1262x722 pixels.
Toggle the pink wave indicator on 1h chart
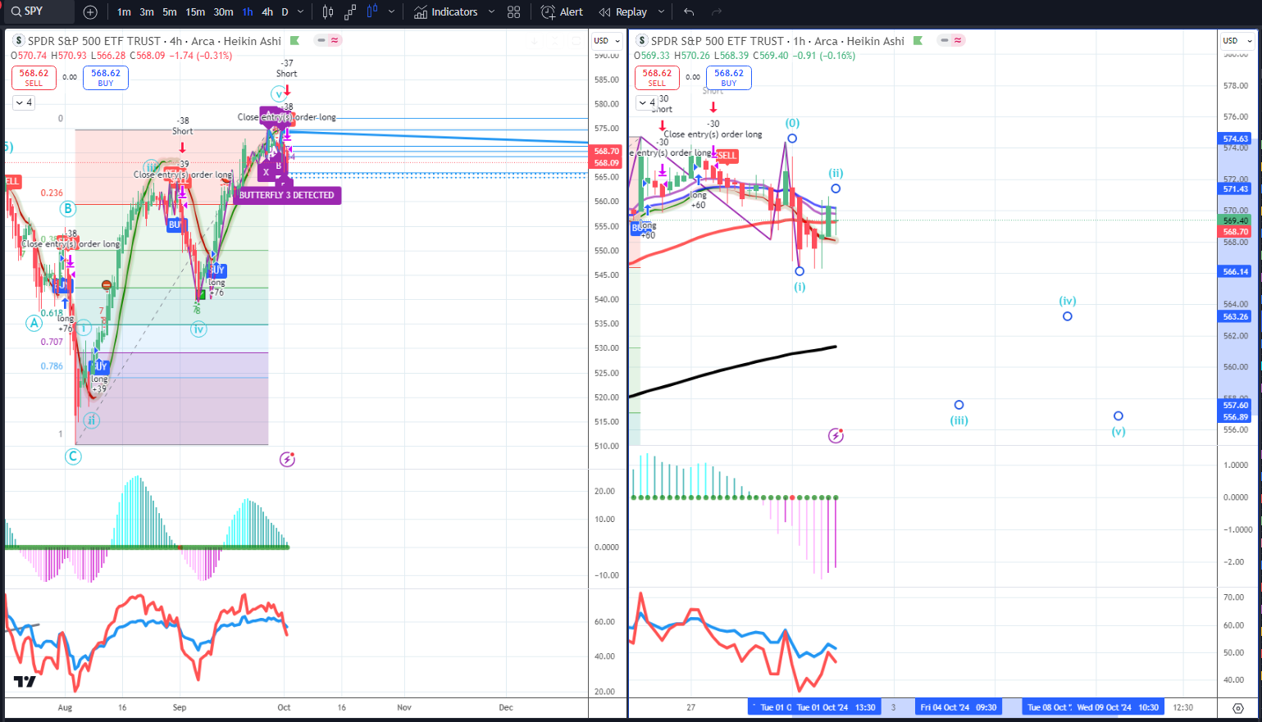coord(959,40)
